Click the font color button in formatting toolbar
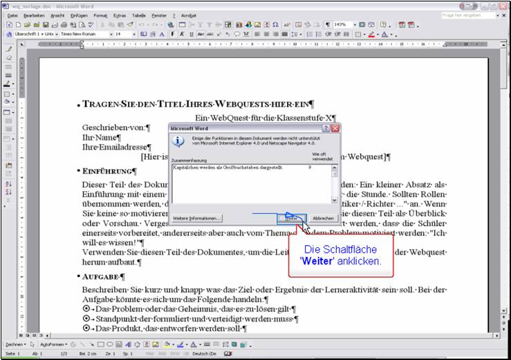This screenshot has height=360, width=511. (x=384, y=34)
